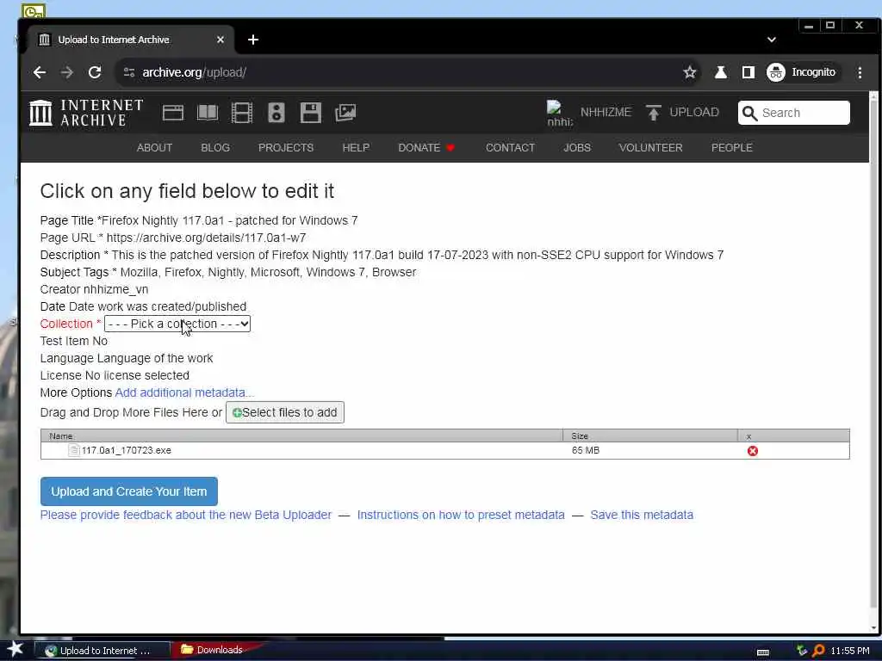The image size is (882, 661).
Task: Open Instructions on how to preset metadata
Action: click(461, 515)
